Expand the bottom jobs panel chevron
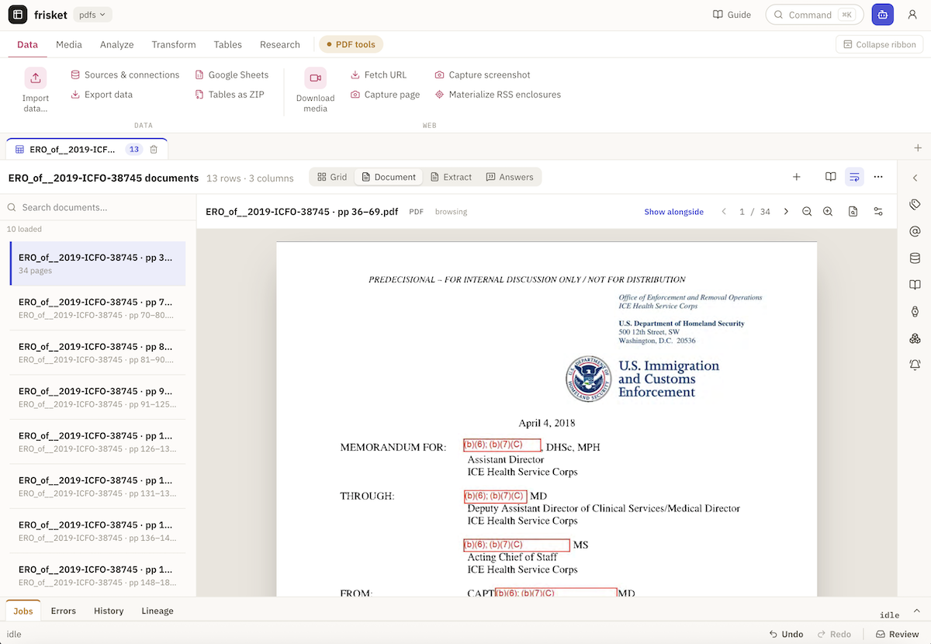This screenshot has height=644, width=931. point(916,610)
